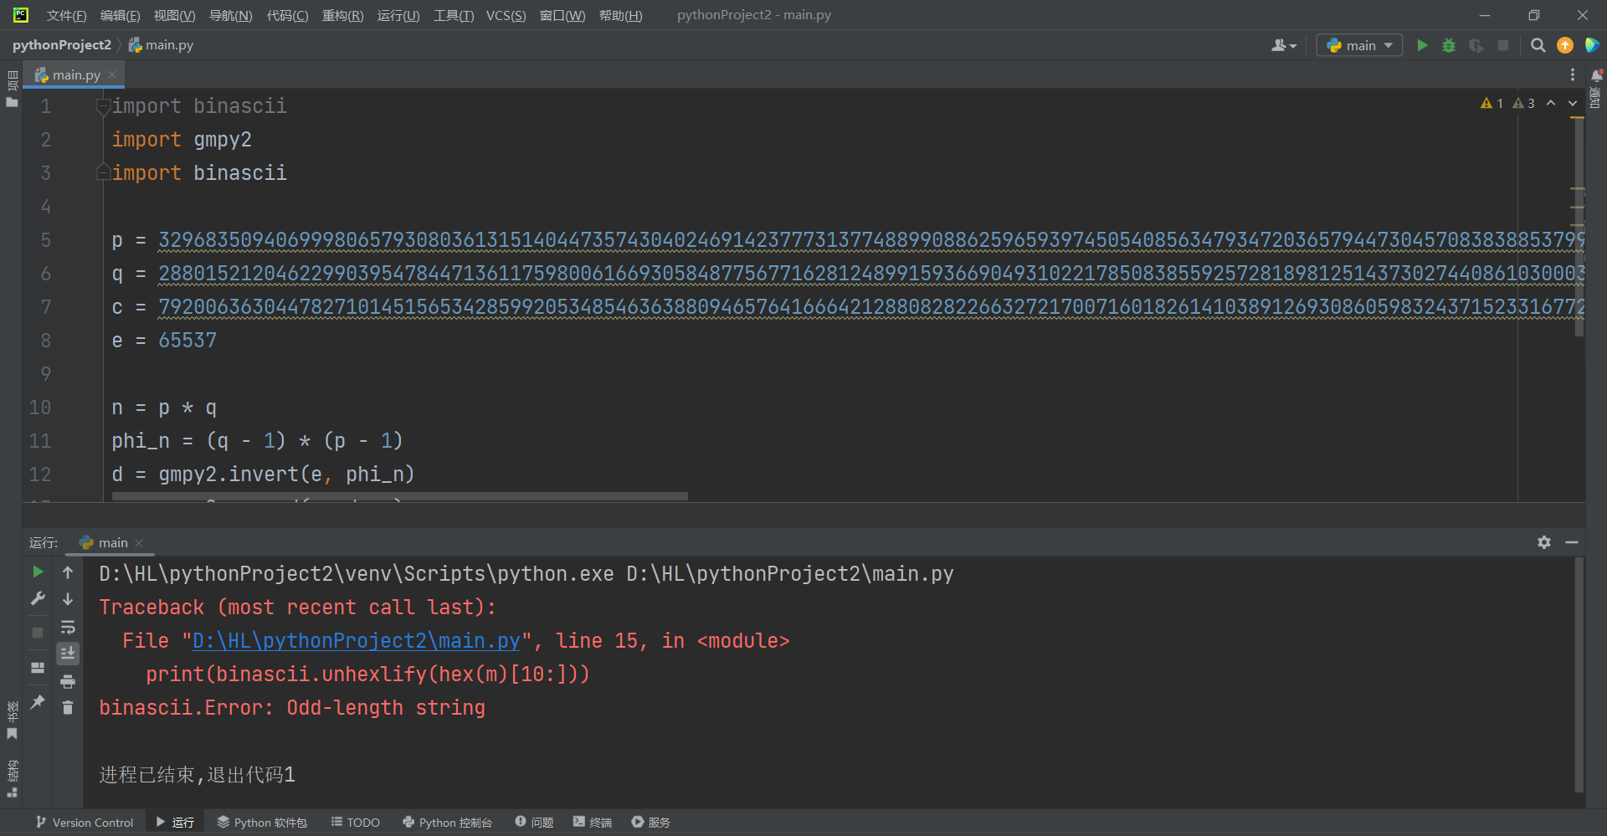Click the warning count indicator in the editor

pyautogui.click(x=1491, y=103)
